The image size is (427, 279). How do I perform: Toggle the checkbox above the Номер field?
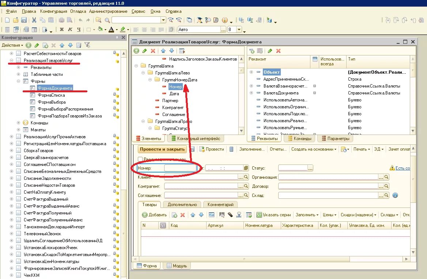140,159
